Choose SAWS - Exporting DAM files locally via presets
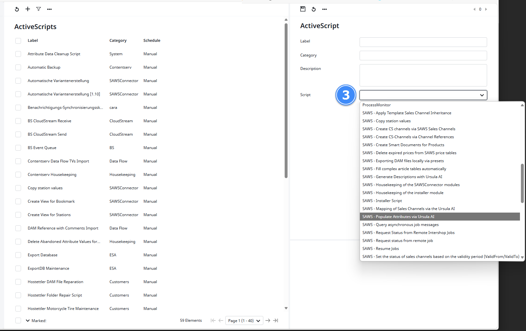 click(x=440, y=161)
